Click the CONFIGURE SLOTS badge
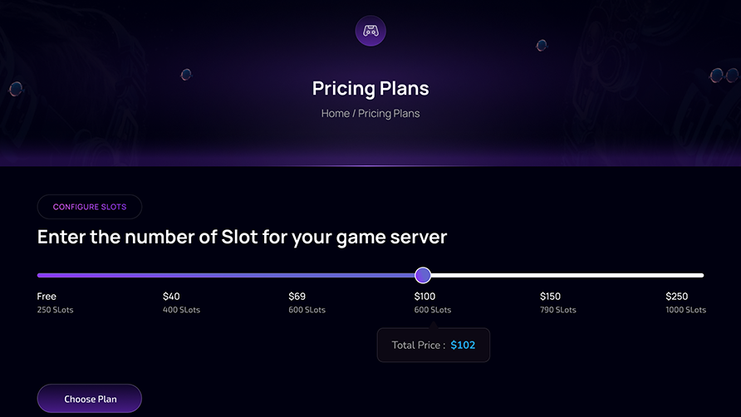Image resolution: width=741 pixels, height=417 pixels. (90, 207)
